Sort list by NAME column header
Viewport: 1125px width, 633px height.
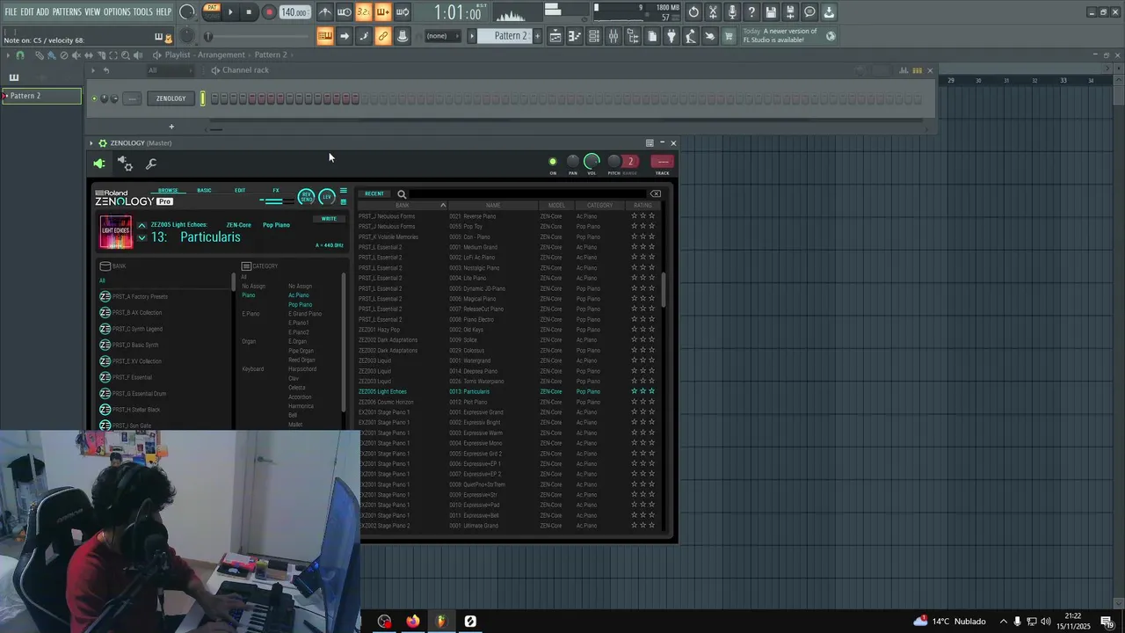point(493,205)
